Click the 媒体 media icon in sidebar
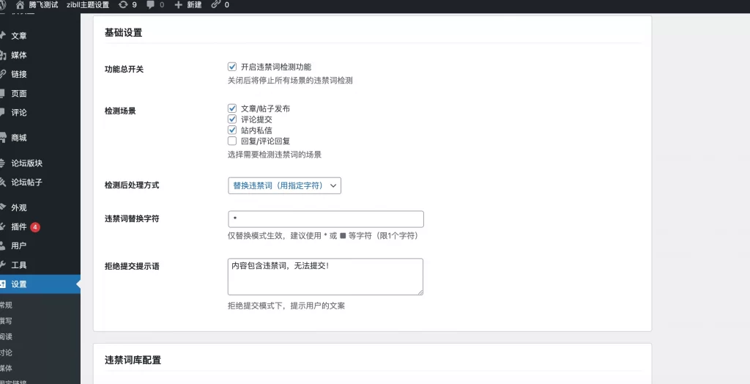The height and width of the screenshot is (384, 750). pyautogui.click(x=3, y=55)
